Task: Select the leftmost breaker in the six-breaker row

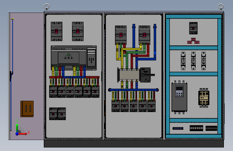Action: (x=53, y=92)
